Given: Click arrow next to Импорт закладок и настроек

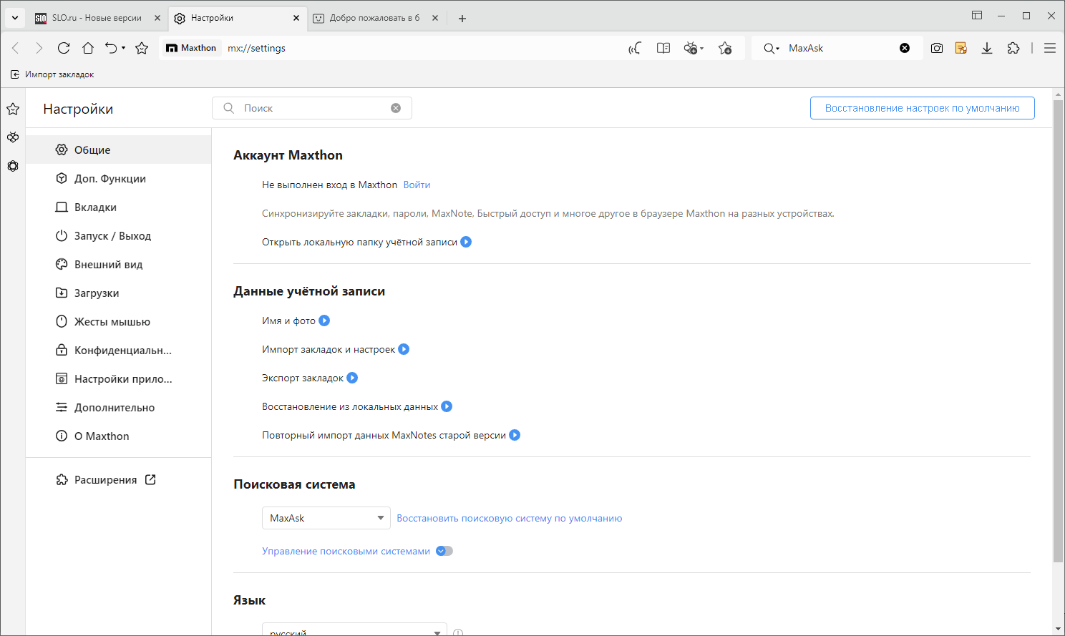Looking at the screenshot, I should (x=404, y=349).
